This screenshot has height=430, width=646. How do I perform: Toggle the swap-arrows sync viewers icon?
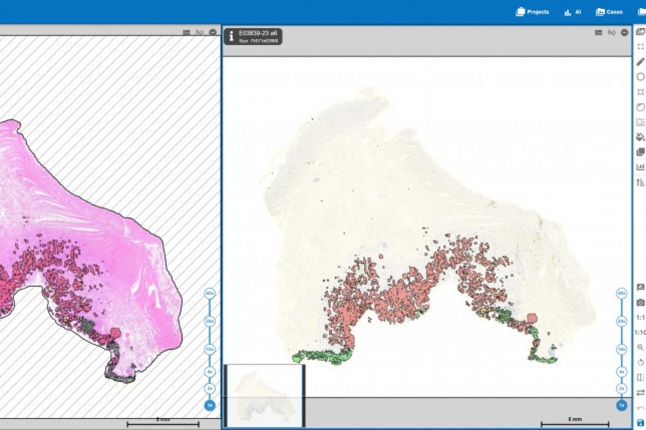tap(640, 393)
